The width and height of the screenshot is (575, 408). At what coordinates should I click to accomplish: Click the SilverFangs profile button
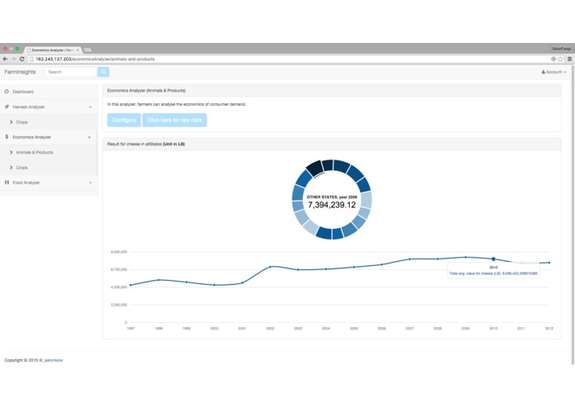pyautogui.click(x=562, y=49)
